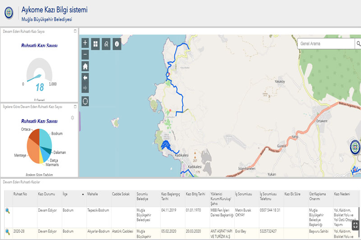Select the Menteşe slice of pie chart
This screenshot has width=361, height=240.
click(x=33, y=151)
